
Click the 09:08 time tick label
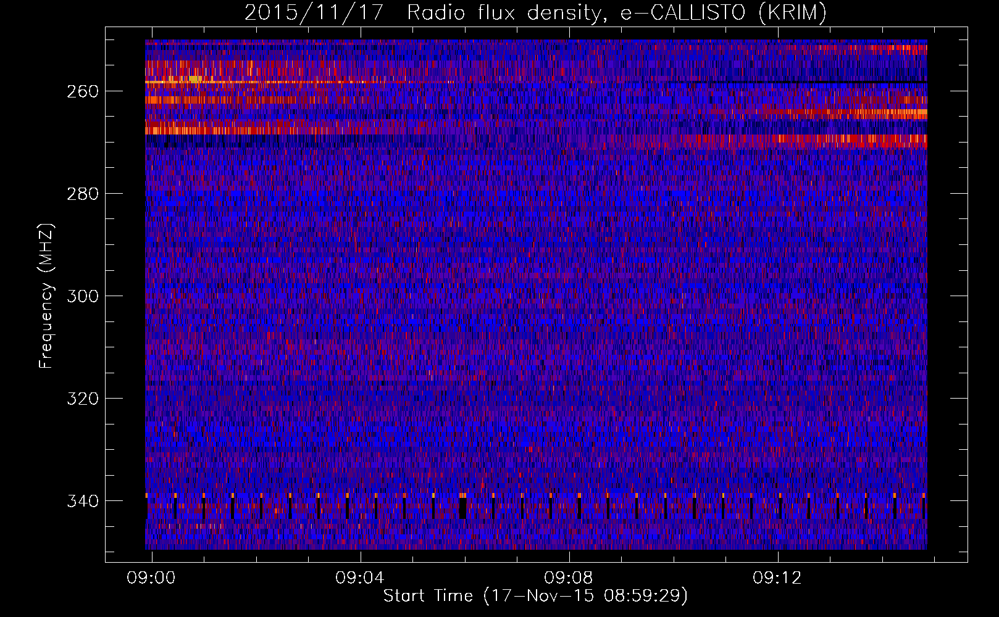569,578
